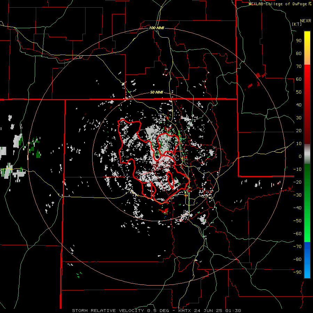Click the -60 value on velocity scale

pos(297,234)
